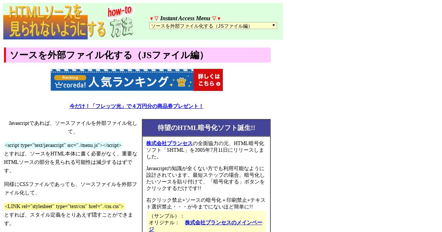Open the フレッツ光 4万円分の商品券プレゼント link

pyautogui.click(x=137, y=106)
